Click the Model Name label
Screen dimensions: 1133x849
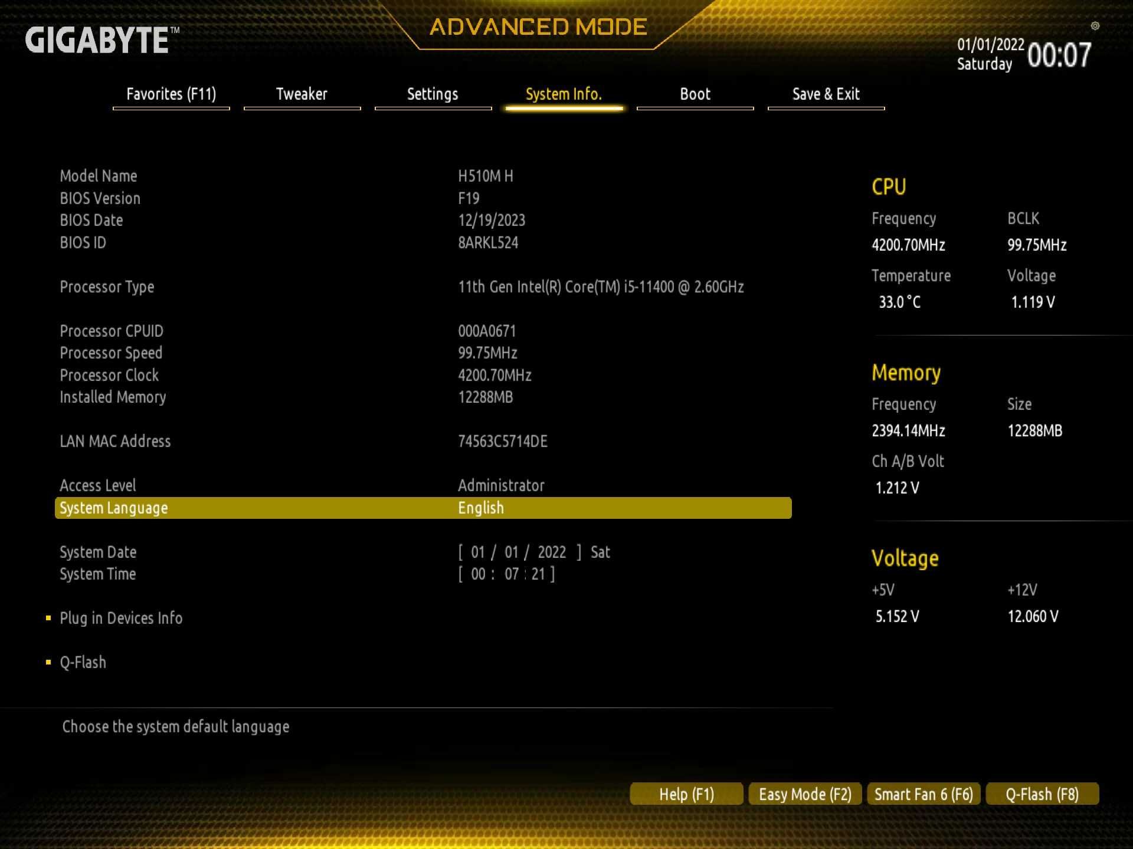point(99,176)
